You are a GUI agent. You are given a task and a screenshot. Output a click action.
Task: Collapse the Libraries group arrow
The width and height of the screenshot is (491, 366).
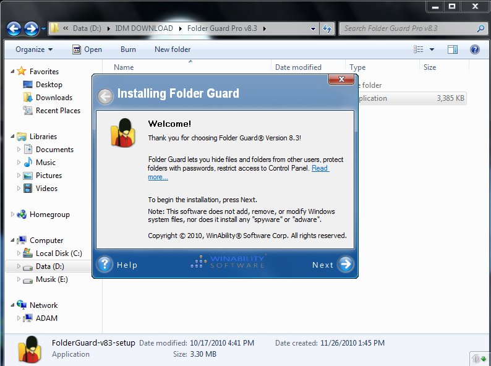12,137
